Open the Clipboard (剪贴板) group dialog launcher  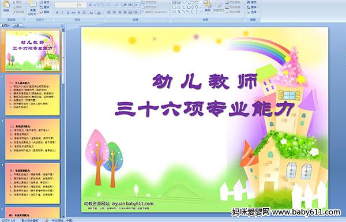point(24,19)
